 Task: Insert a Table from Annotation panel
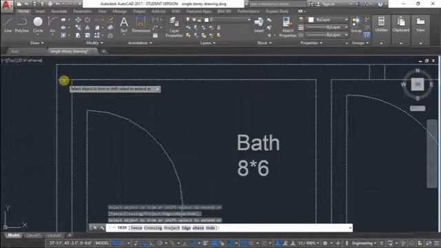[155, 35]
